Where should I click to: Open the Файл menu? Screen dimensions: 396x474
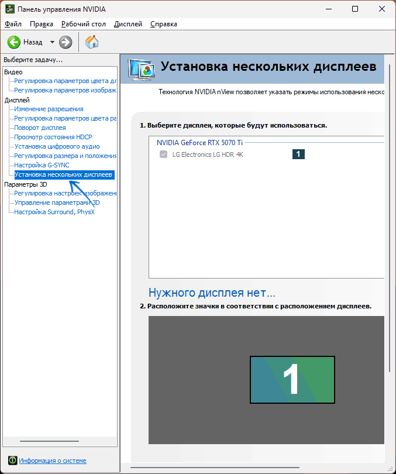pyautogui.click(x=13, y=24)
